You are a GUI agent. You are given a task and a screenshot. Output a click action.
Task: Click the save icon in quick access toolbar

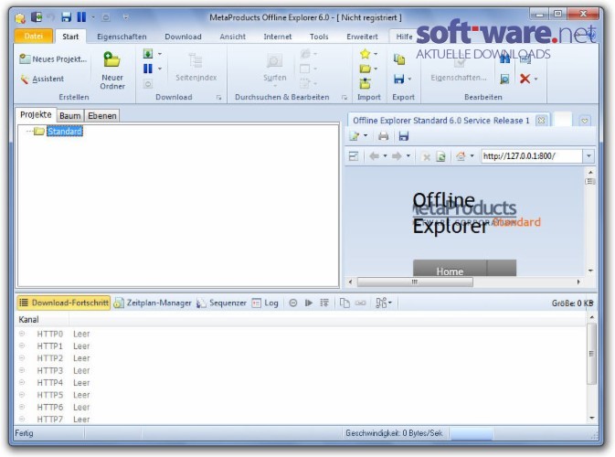tap(66, 16)
